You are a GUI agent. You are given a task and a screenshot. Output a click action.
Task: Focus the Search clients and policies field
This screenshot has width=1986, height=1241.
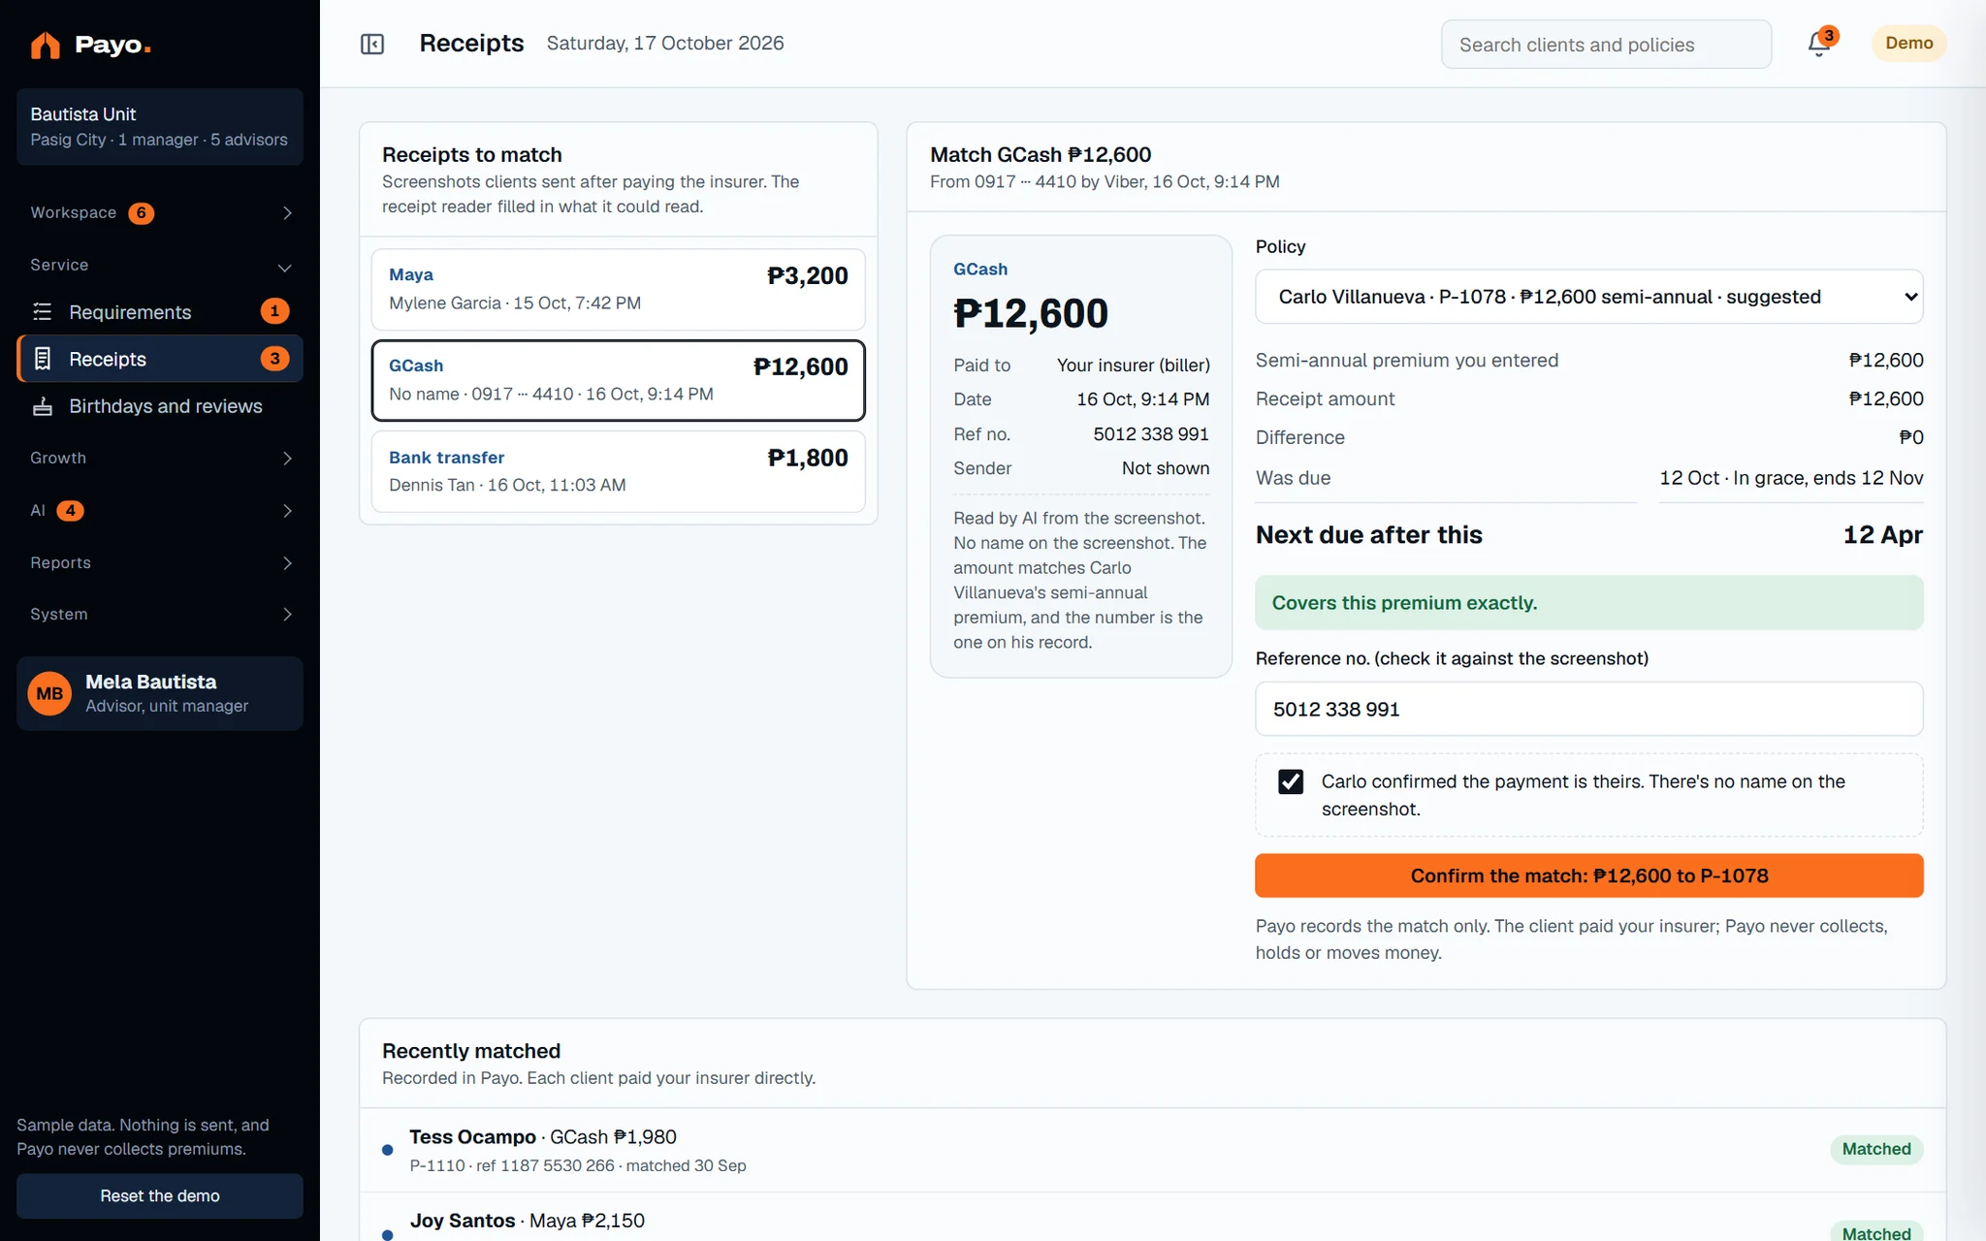(x=1606, y=45)
